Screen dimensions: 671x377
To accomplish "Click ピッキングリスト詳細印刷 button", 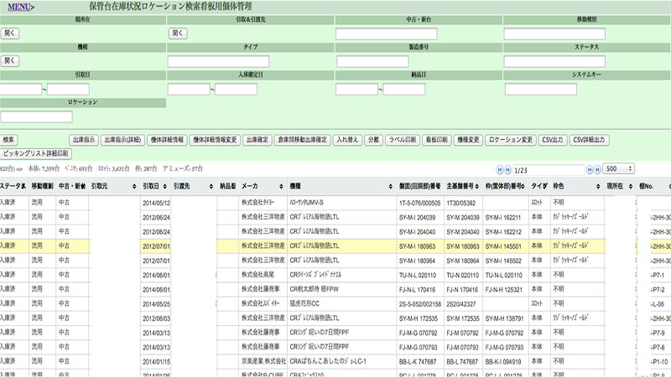I will [36, 153].
